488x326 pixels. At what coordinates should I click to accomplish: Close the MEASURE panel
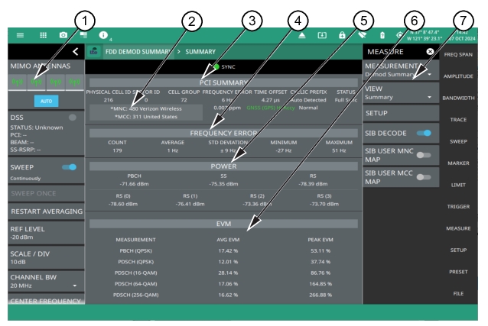(x=430, y=52)
